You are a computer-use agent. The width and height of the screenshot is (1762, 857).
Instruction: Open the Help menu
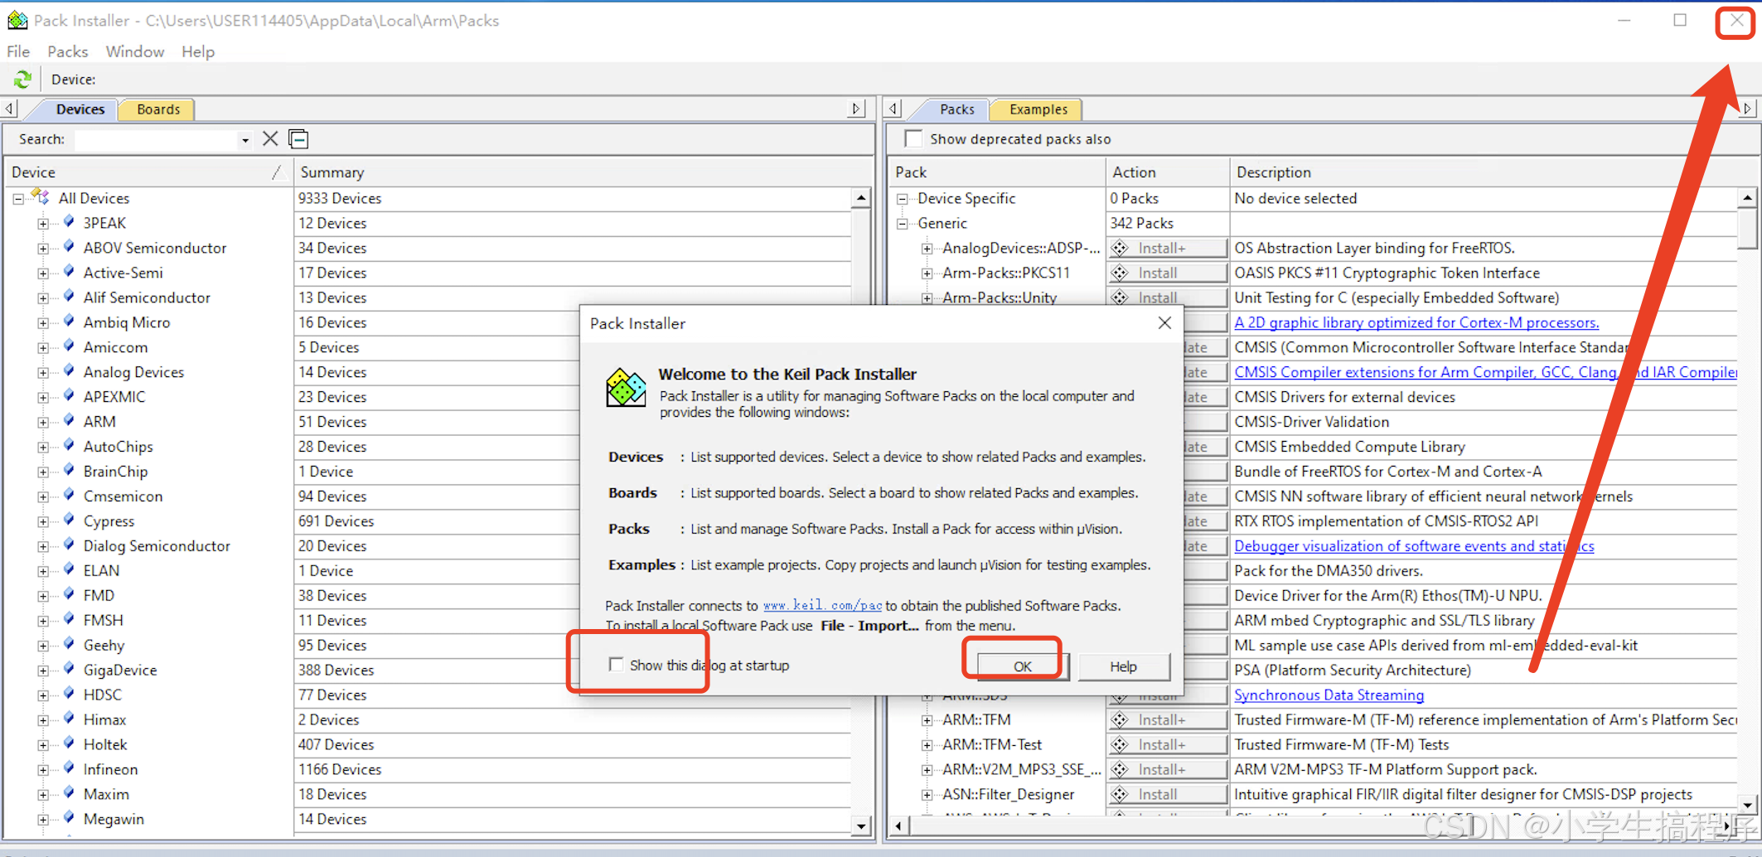(198, 51)
